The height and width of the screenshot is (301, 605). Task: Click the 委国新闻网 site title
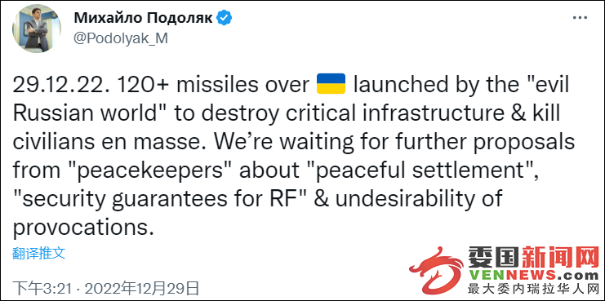(x=533, y=258)
